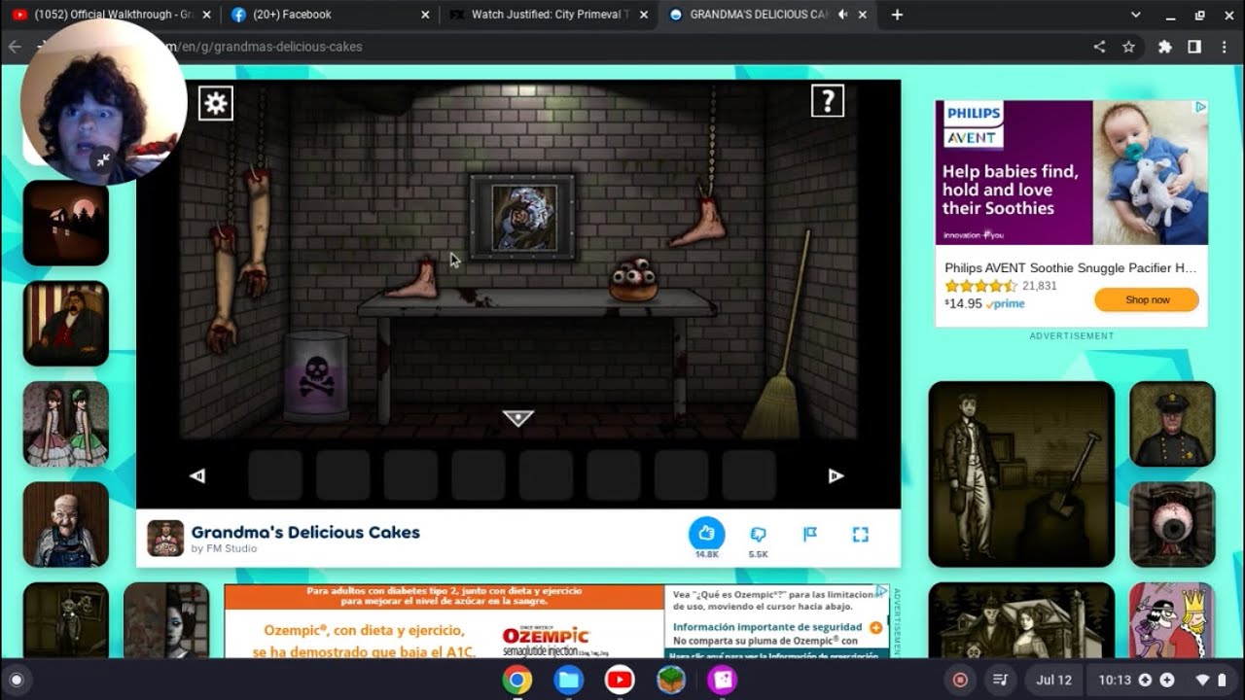Report the game with the flag icon

pyautogui.click(x=809, y=534)
